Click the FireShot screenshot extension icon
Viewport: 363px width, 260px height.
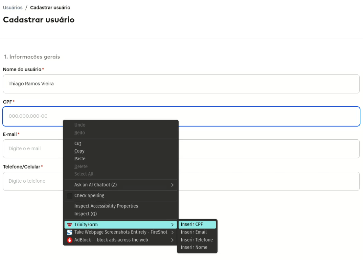click(70, 232)
